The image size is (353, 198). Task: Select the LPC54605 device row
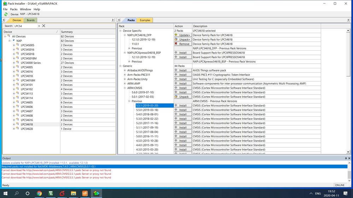59,103
